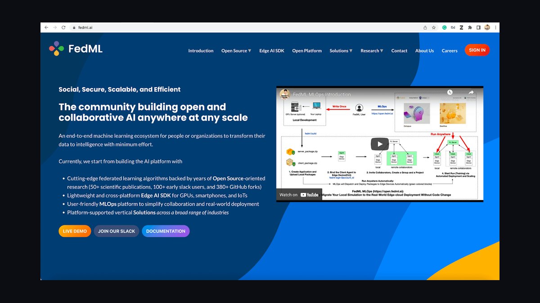The width and height of the screenshot is (540, 303).
Task: Open the video title FedML MLOps Introduction
Action: [x=322, y=95]
